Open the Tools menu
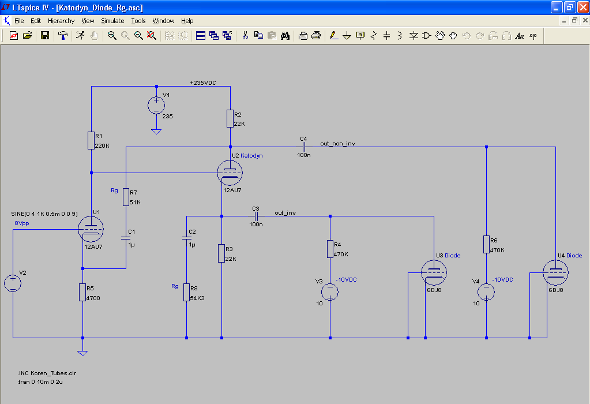590x404 pixels. click(x=138, y=21)
